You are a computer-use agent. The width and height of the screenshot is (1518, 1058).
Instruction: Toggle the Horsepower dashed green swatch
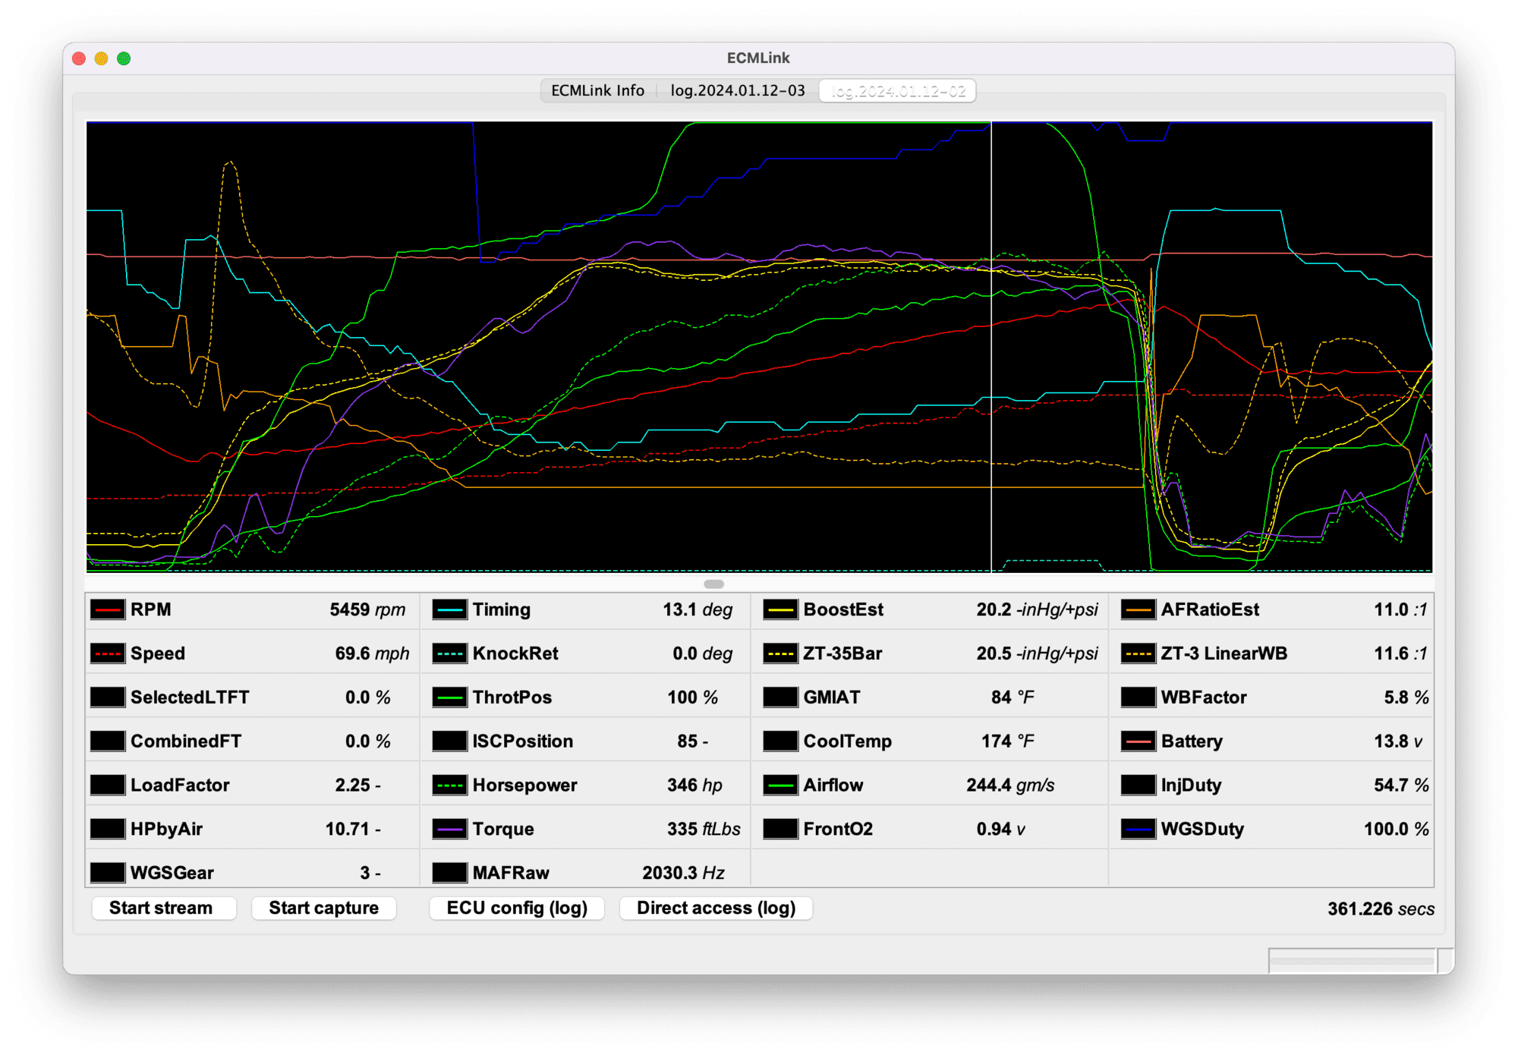tap(449, 786)
